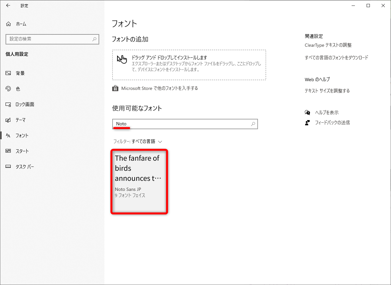Select the フォント (Fonts) sidebar icon
This screenshot has height=285, width=391.
point(8,135)
